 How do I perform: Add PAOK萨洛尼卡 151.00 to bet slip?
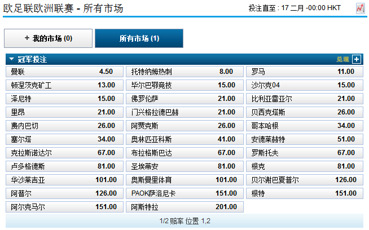184,193
